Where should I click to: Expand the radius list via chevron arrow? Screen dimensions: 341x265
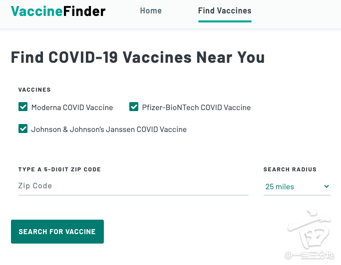click(x=326, y=186)
